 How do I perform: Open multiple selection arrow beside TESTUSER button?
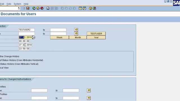(76, 33)
